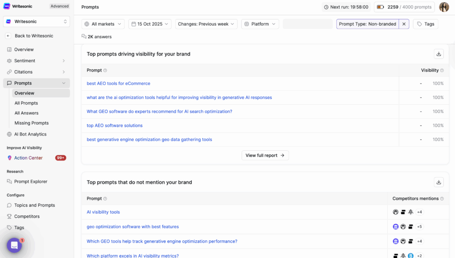
Task: Open the Platform filter dropdown
Action: pyautogui.click(x=260, y=24)
